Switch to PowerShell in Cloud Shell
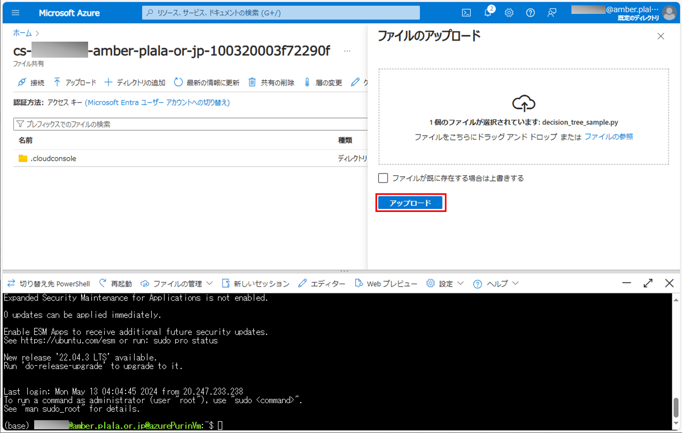The width and height of the screenshot is (682, 433). pyautogui.click(x=48, y=284)
